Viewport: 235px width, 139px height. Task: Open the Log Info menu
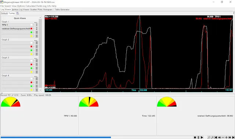(x=47, y=6)
